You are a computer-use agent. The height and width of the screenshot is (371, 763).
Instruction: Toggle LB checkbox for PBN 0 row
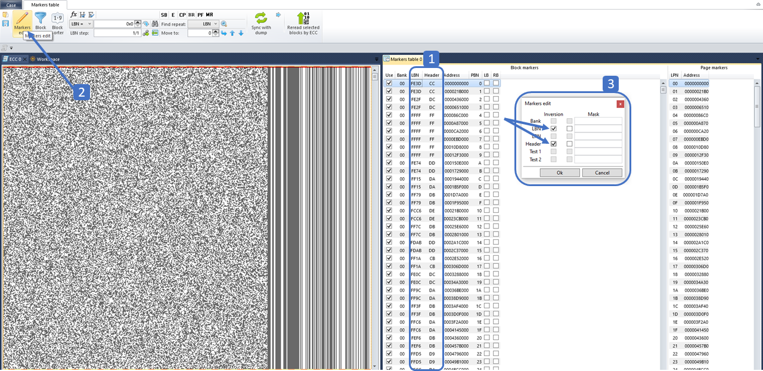(487, 84)
